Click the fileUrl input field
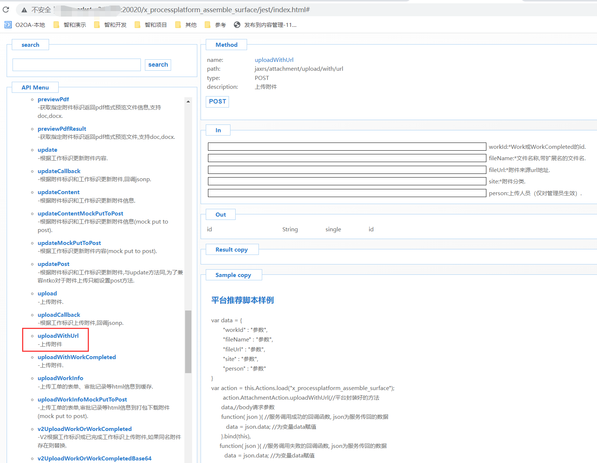597x463 pixels. 347,170
